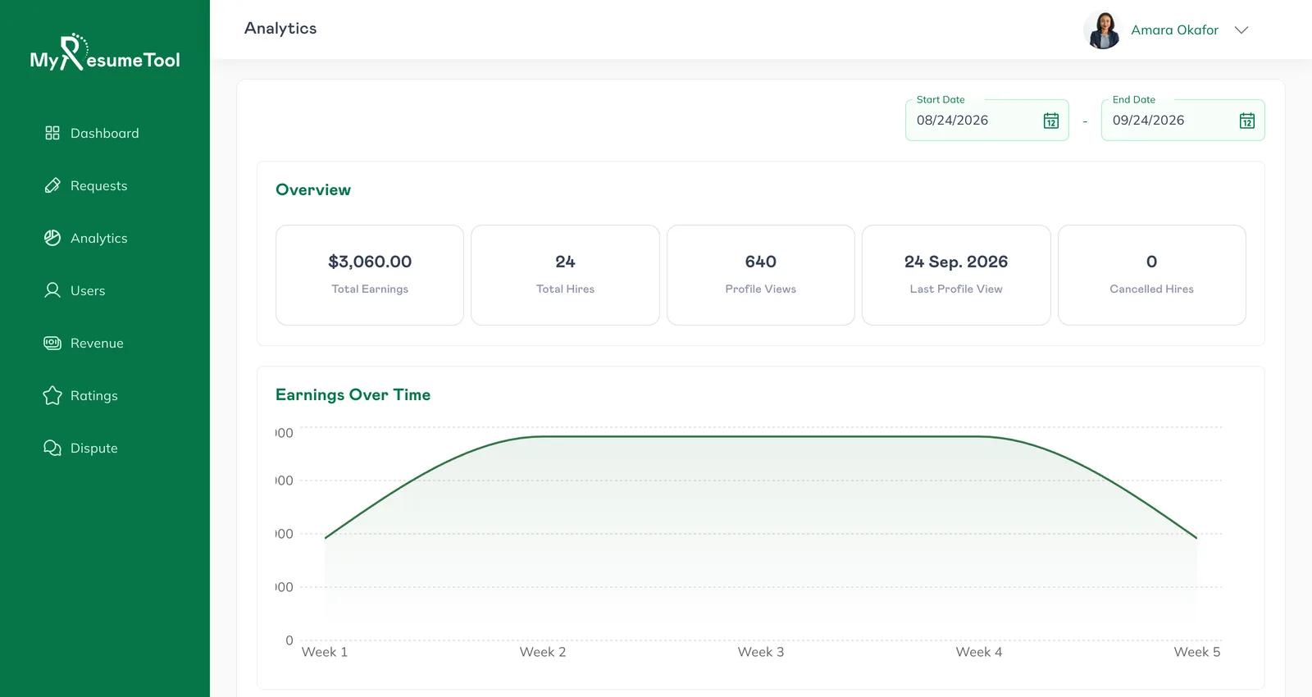Screen dimensions: 1312x697
Task: Click the Analytics pie chart icon
Action: [x=52, y=238]
